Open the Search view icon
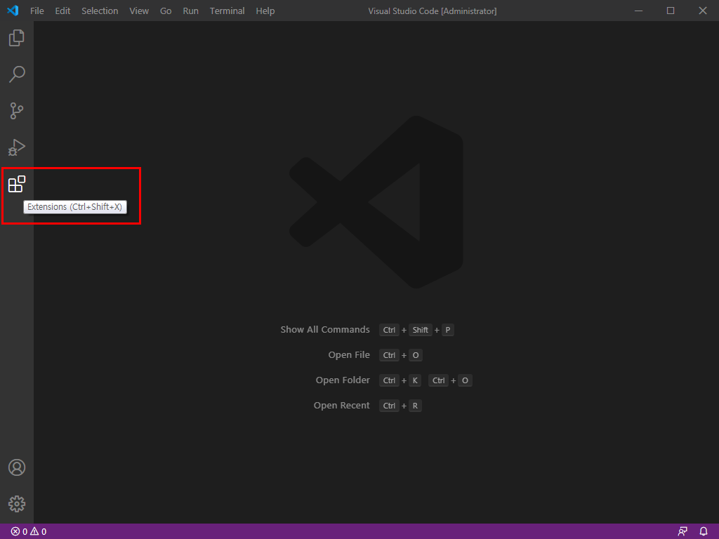 click(17, 74)
